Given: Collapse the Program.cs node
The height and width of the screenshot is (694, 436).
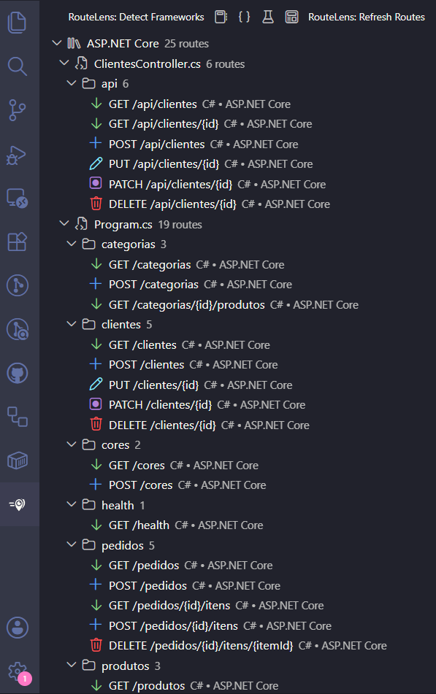Looking at the screenshot, I should point(64,224).
